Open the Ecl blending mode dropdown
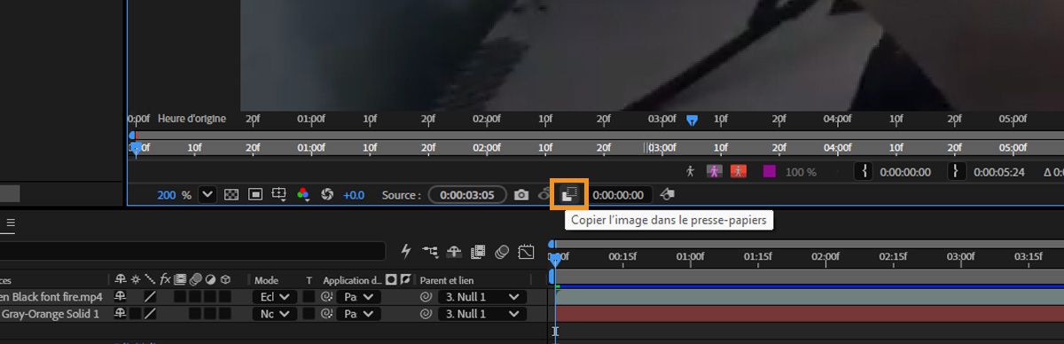 click(x=275, y=297)
